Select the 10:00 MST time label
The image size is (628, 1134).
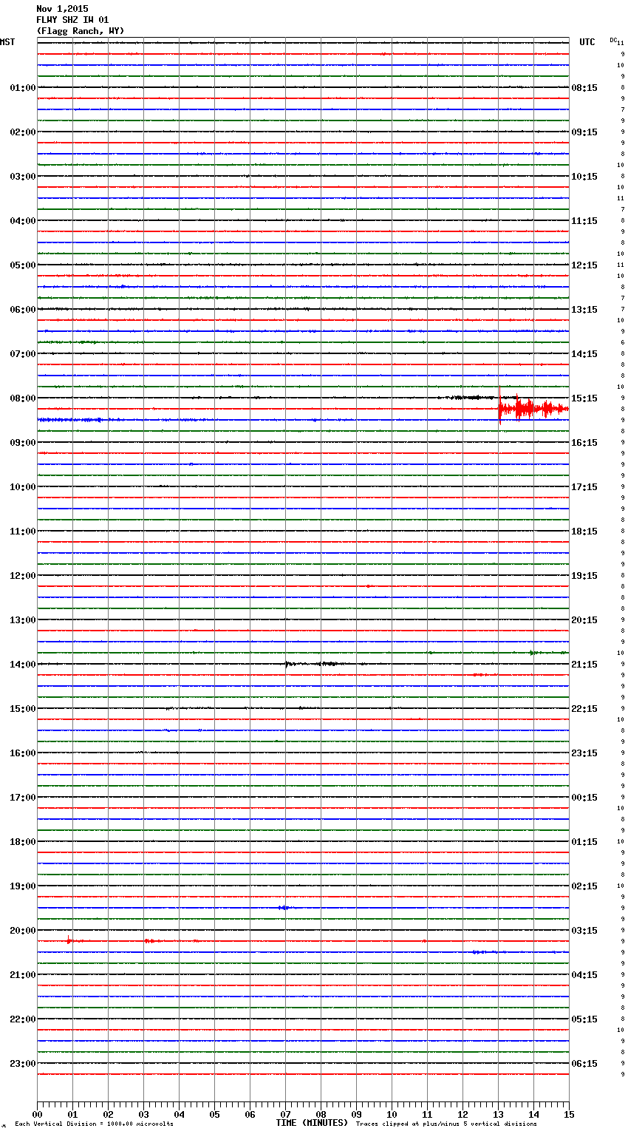click(23, 487)
